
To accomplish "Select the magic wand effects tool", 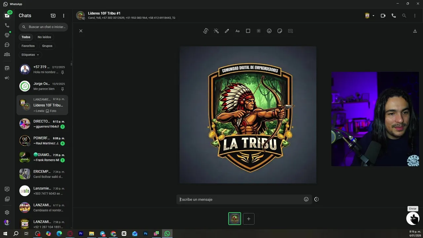I will pos(216,31).
